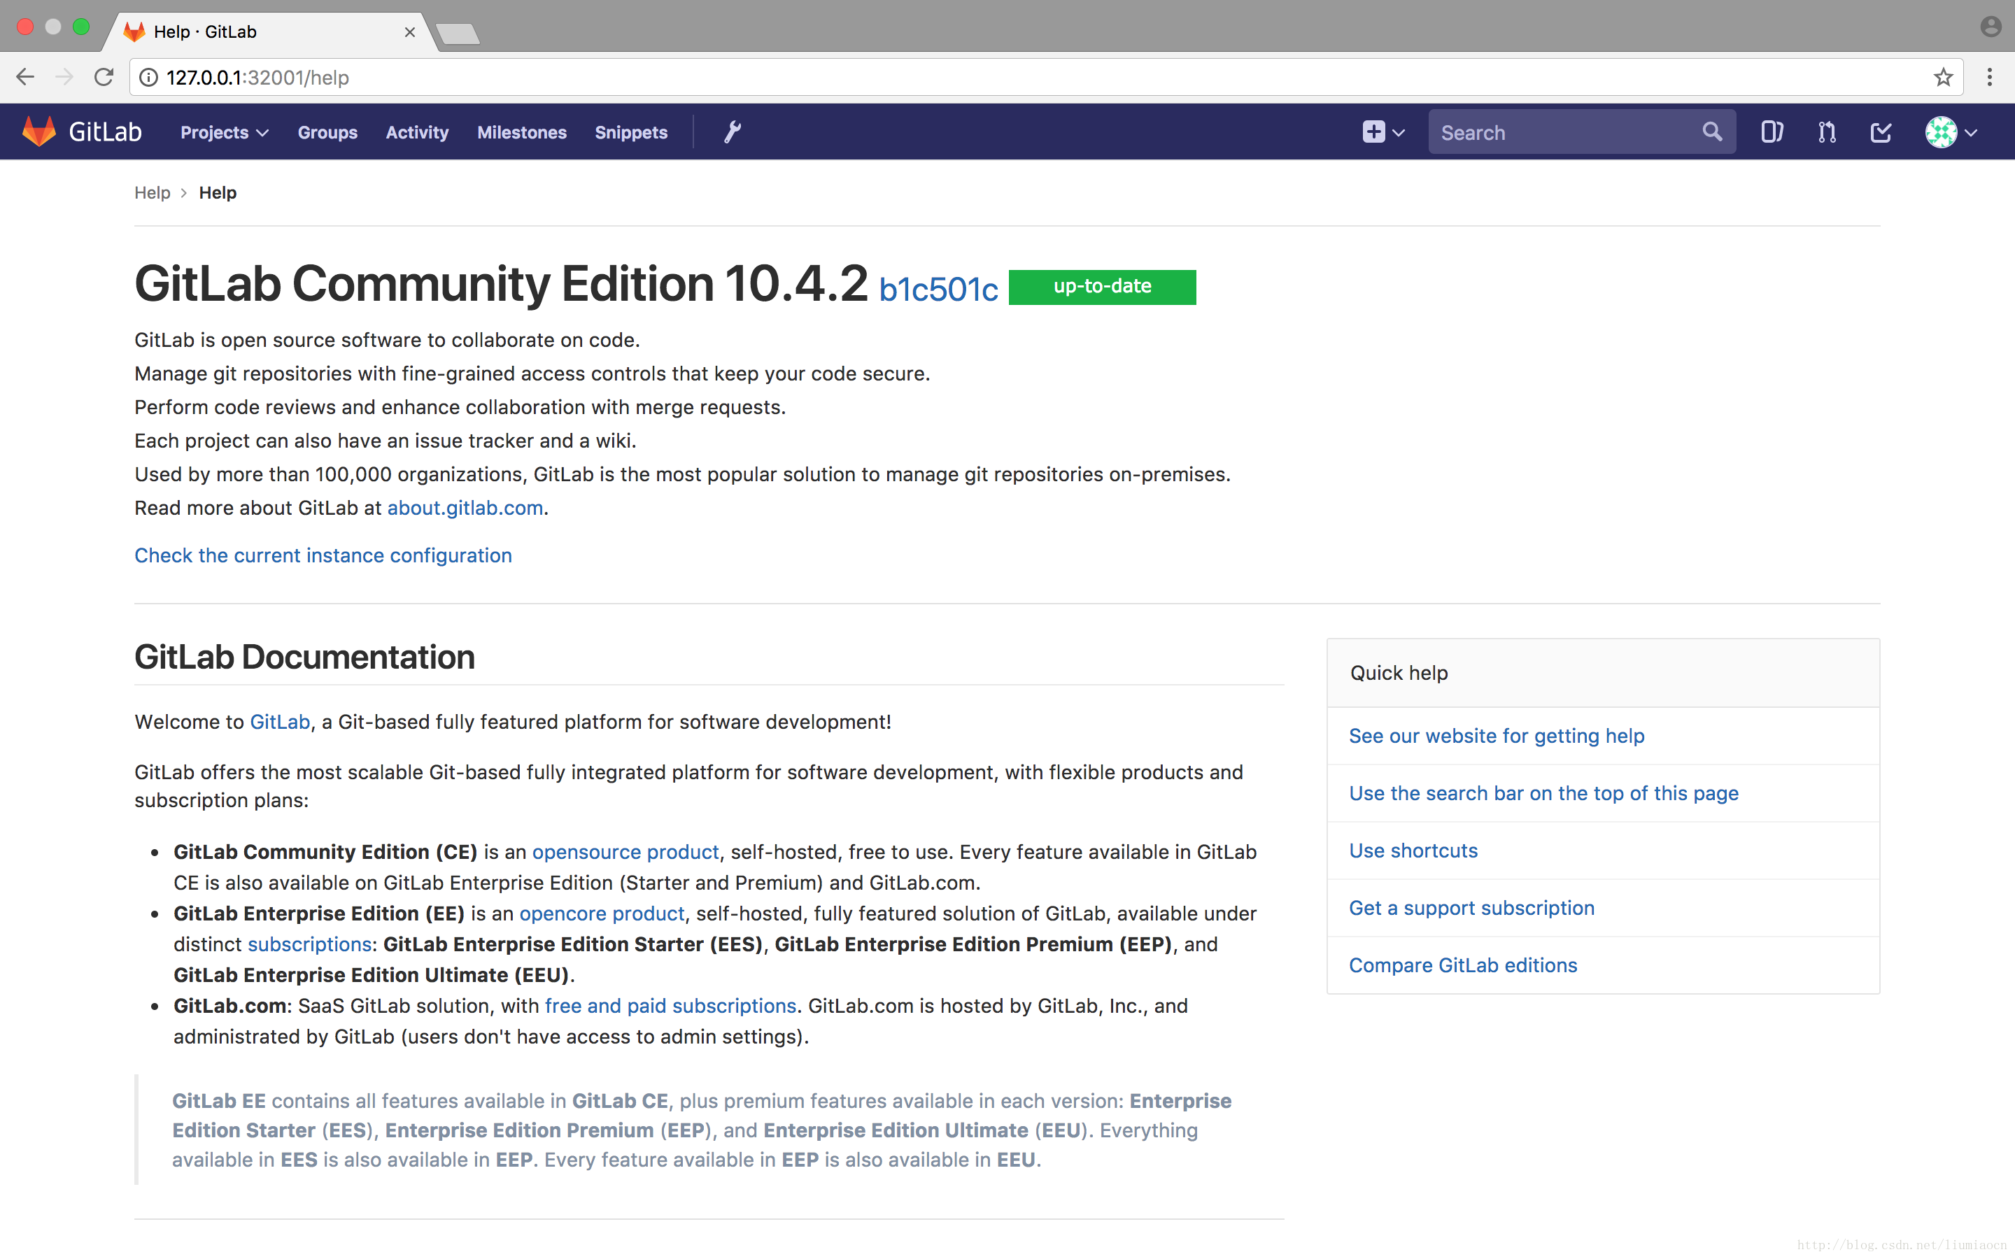Click Use shortcuts in Quick help
2015x1259 pixels.
tap(1413, 850)
